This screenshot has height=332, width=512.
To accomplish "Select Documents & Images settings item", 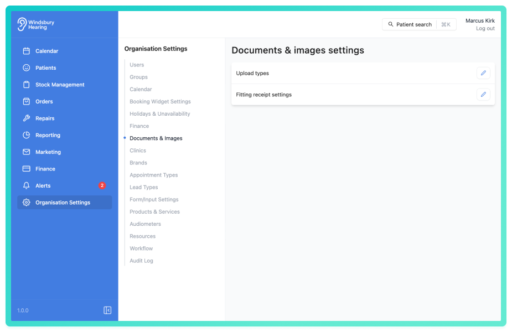I will click(156, 138).
